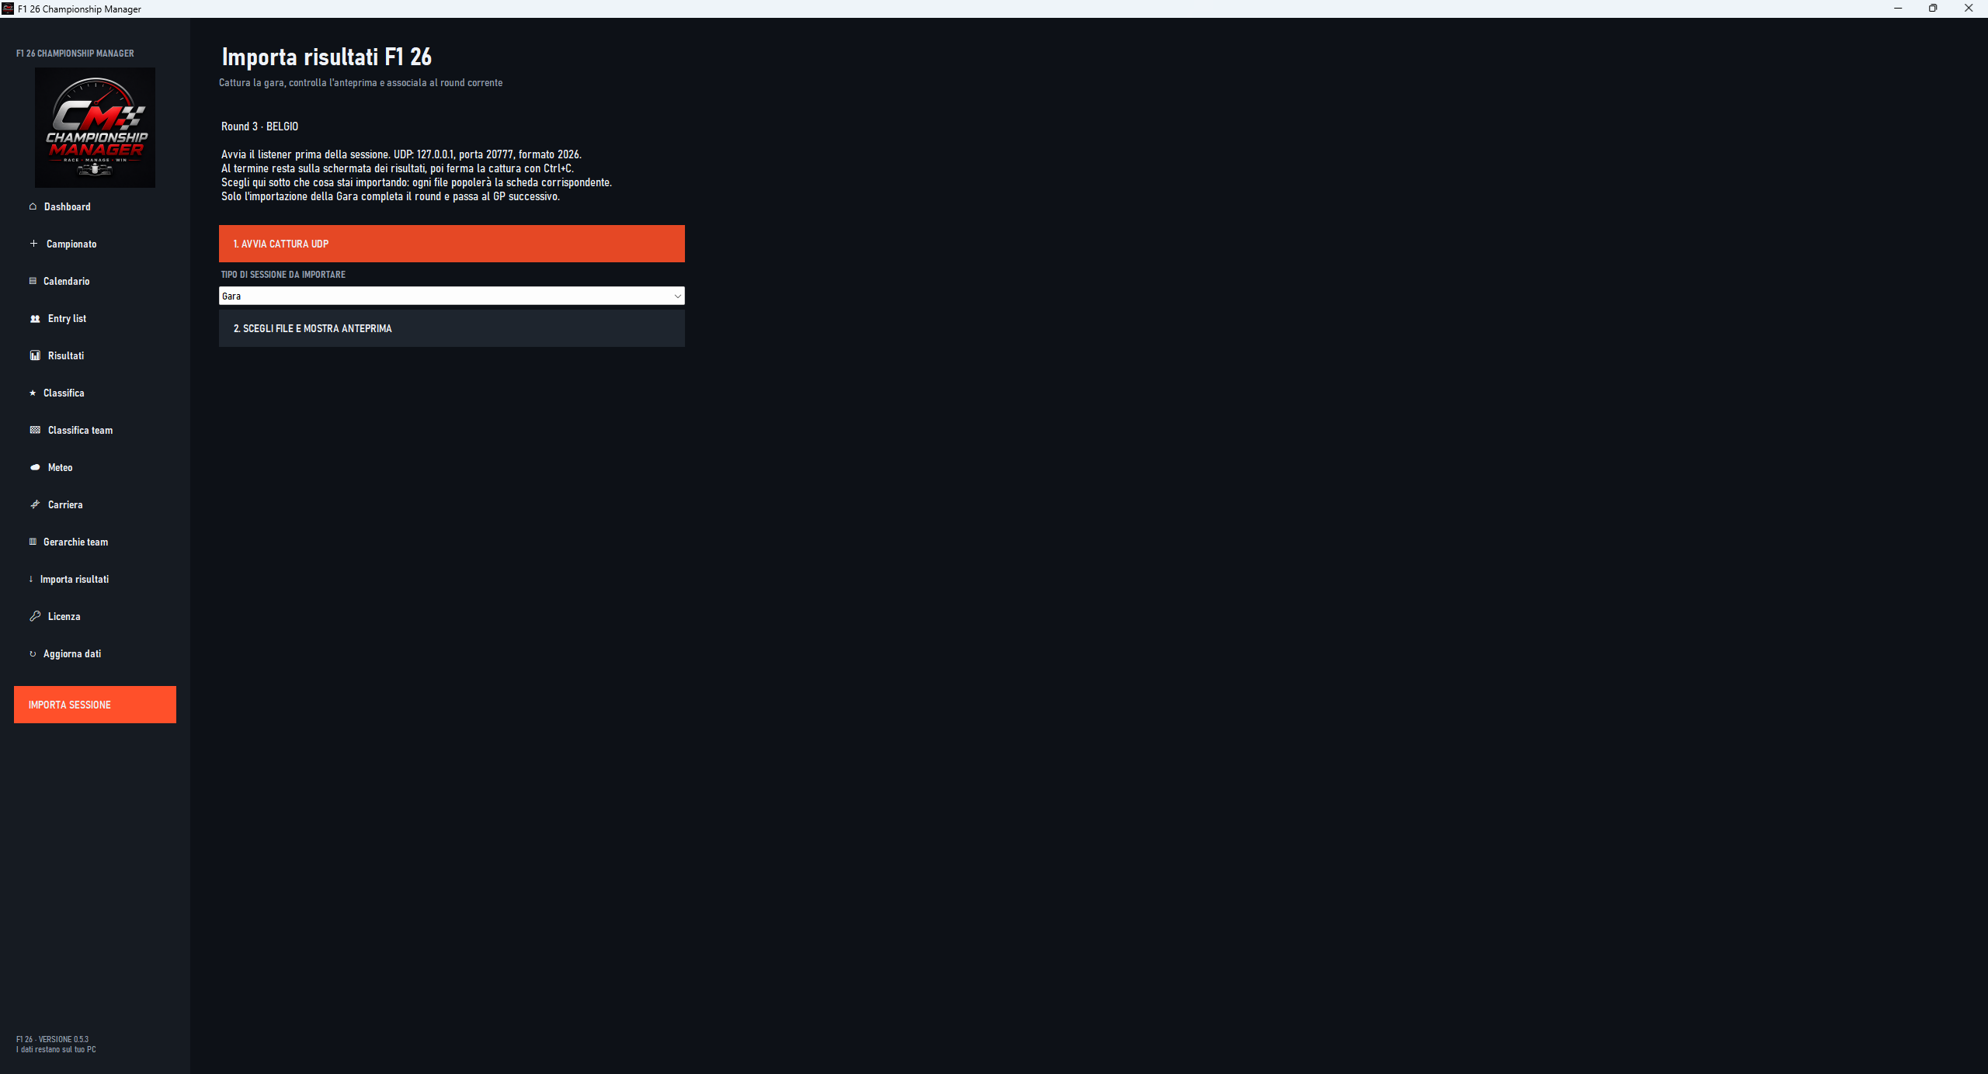Minimize the F1 26 Championship Manager window
Image resolution: width=1988 pixels, height=1074 pixels.
(1898, 9)
